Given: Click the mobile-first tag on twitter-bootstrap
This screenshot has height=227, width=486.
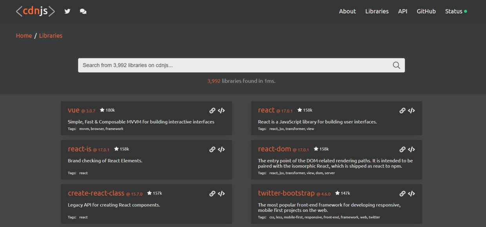Looking at the screenshot, I should pos(293,217).
